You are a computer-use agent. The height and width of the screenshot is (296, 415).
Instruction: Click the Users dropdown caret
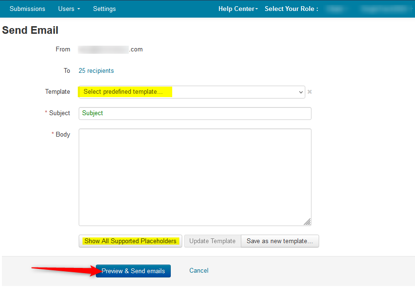[77, 9]
